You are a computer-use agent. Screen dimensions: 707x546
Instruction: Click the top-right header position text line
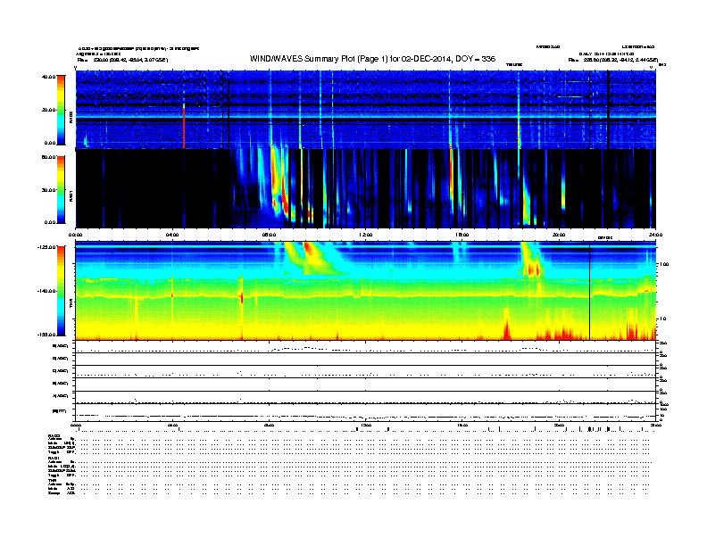(612, 60)
